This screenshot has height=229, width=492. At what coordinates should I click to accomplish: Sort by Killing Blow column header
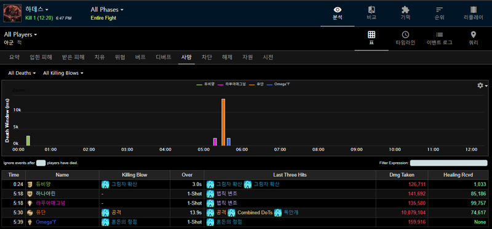(135, 175)
